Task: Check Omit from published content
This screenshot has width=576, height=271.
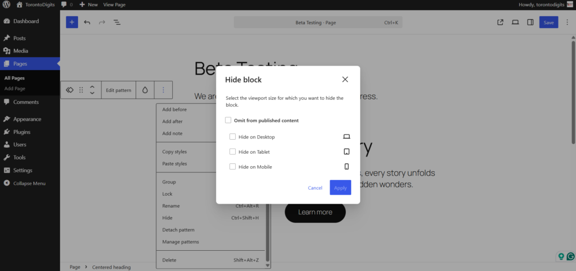Action: (x=228, y=120)
